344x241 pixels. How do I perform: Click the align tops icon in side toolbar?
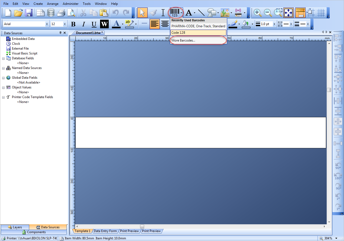point(338,58)
